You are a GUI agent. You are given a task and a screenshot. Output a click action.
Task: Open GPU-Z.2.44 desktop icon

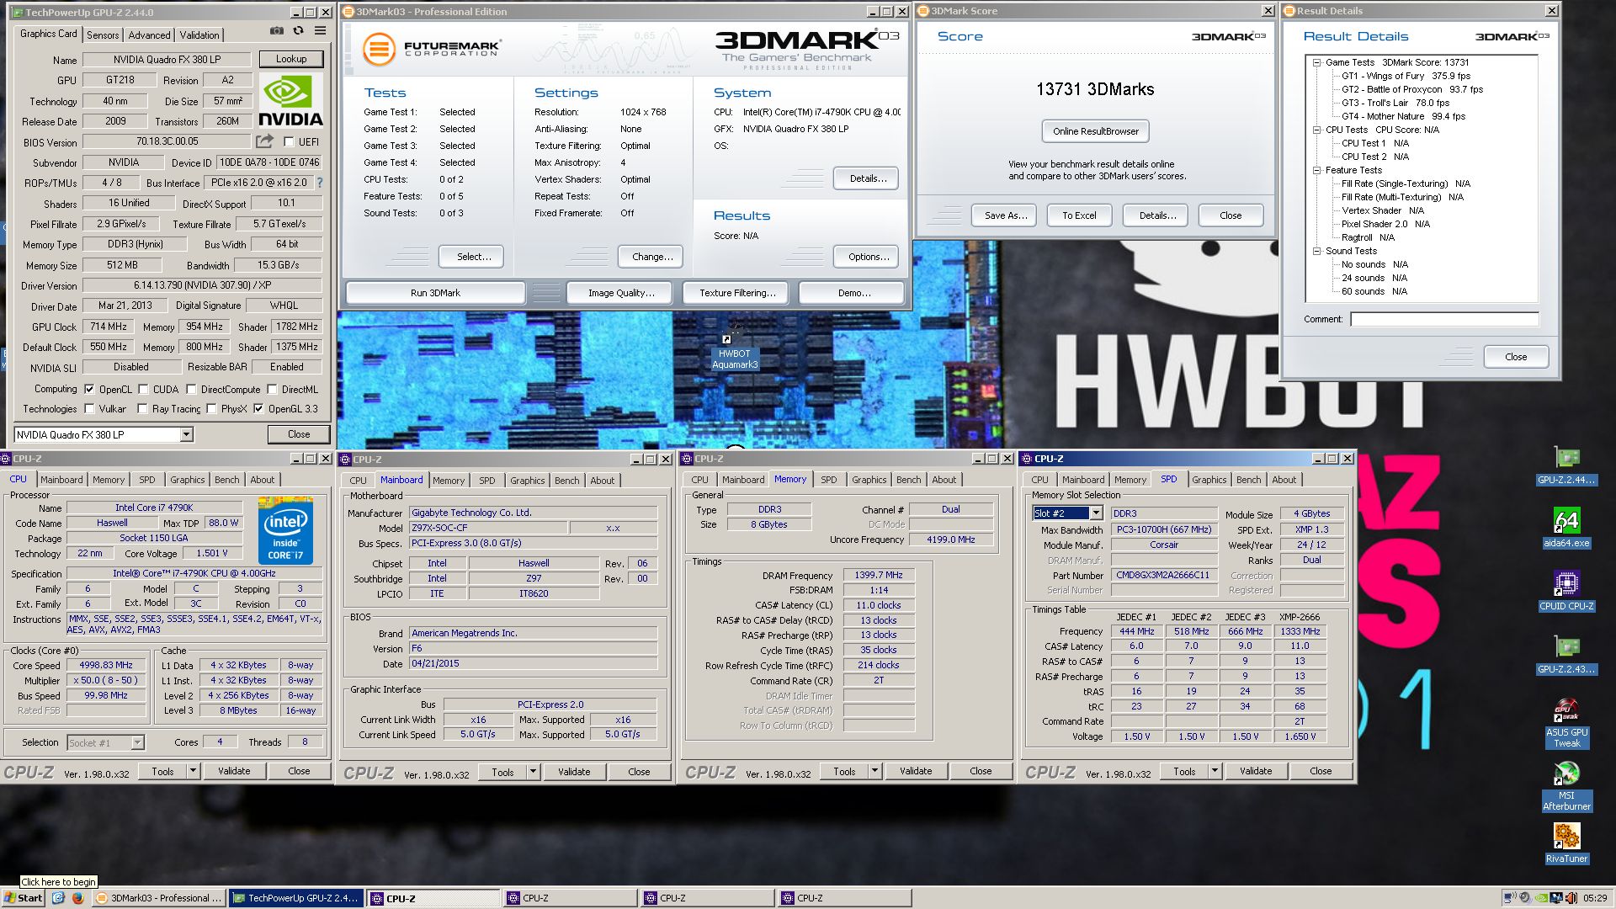pos(1566,465)
